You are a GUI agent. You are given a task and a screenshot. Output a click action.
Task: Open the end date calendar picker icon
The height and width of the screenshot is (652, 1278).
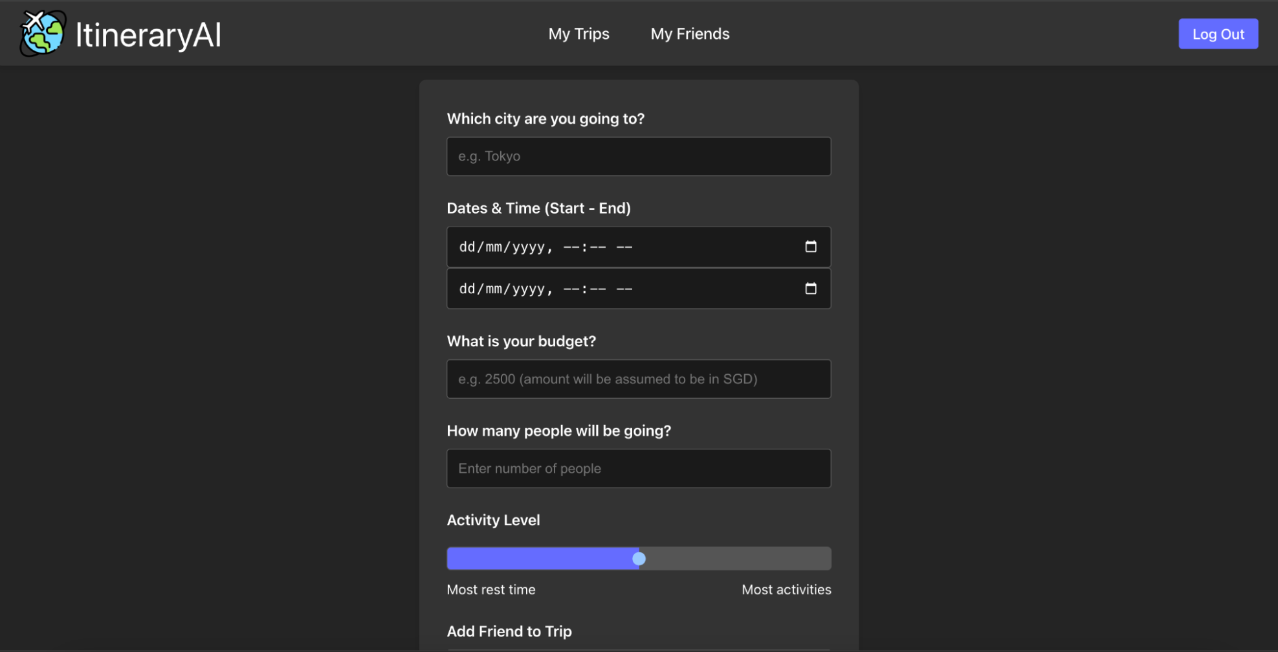click(x=811, y=288)
